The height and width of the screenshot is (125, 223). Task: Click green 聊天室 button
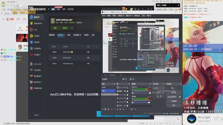coord(65,28)
